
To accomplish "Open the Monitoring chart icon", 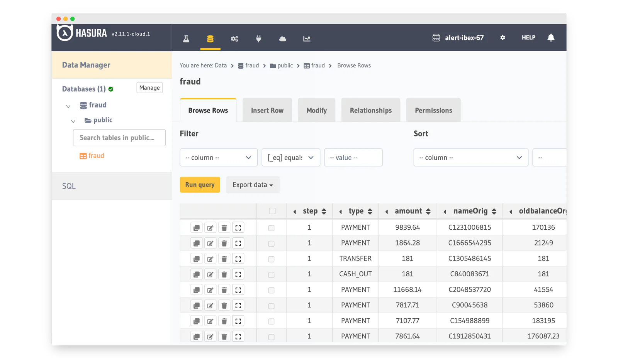I will [307, 39].
